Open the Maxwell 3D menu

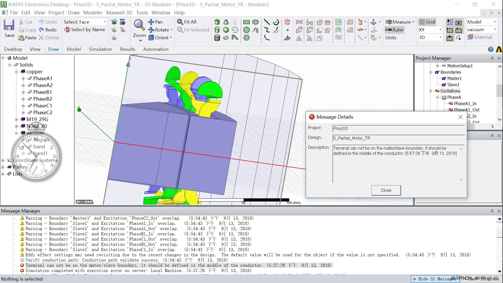click(x=119, y=13)
